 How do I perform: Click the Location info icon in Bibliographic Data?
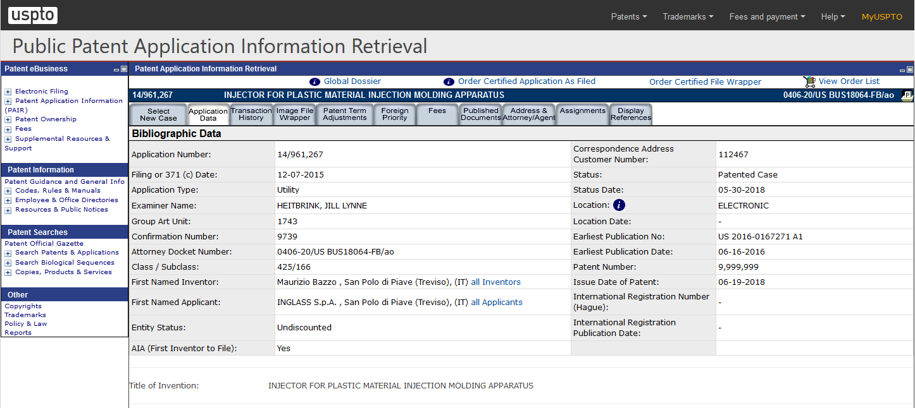coord(619,205)
